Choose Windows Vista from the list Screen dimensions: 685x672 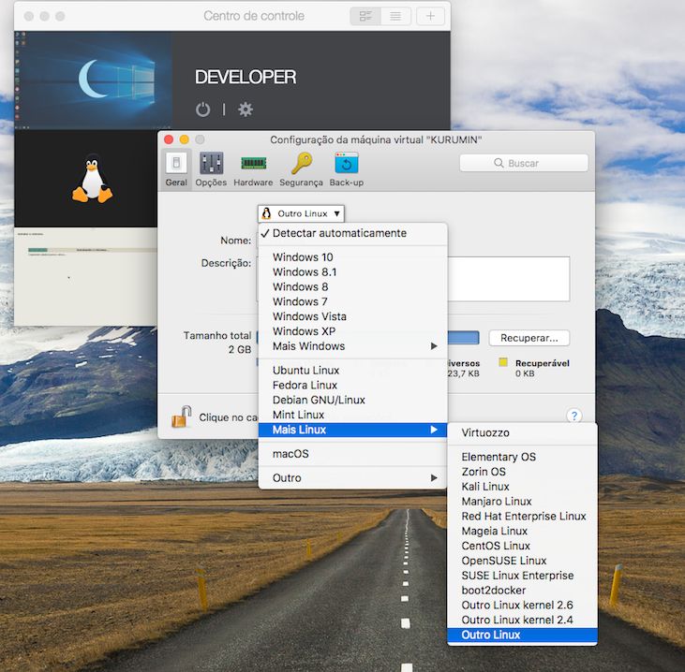[x=352, y=316]
